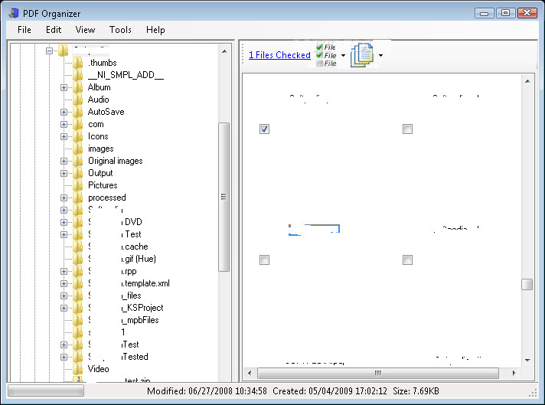
Task: Expand the Original images folder
Action: click(64, 161)
